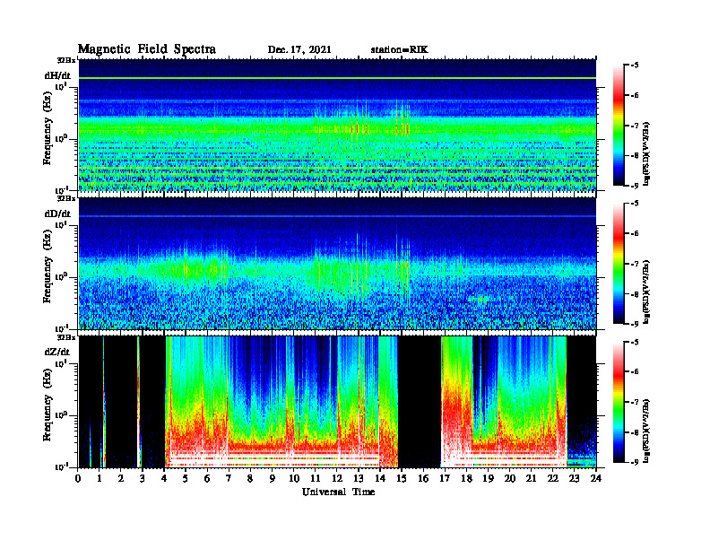Click the hour '16' tick label

pos(423,478)
